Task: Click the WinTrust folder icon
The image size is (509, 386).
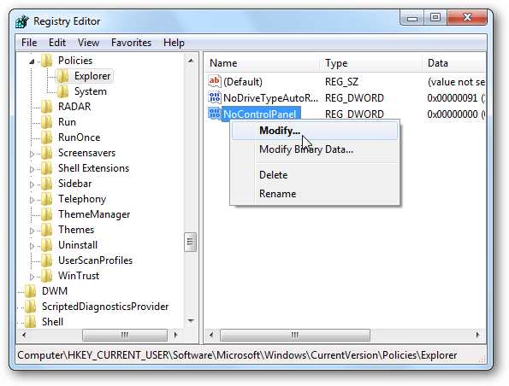Action: (x=46, y=276)
